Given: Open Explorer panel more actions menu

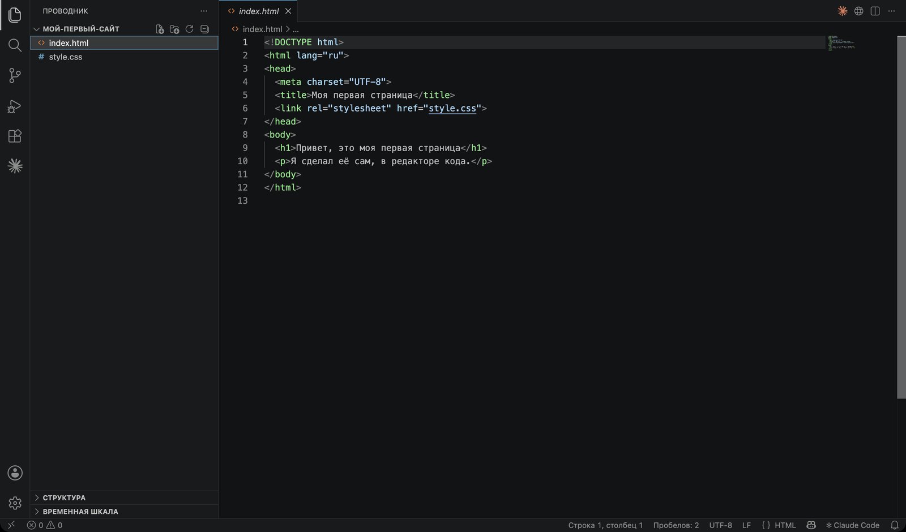Looking at the screenshot, I should 204,11.
